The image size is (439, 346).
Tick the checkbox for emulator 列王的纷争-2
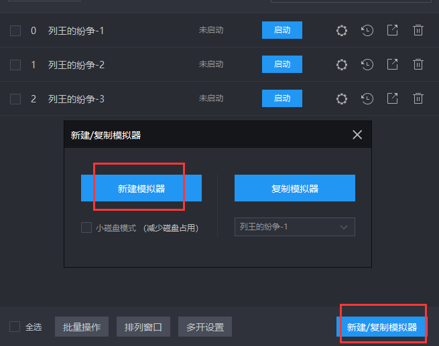tap(15, 65)
